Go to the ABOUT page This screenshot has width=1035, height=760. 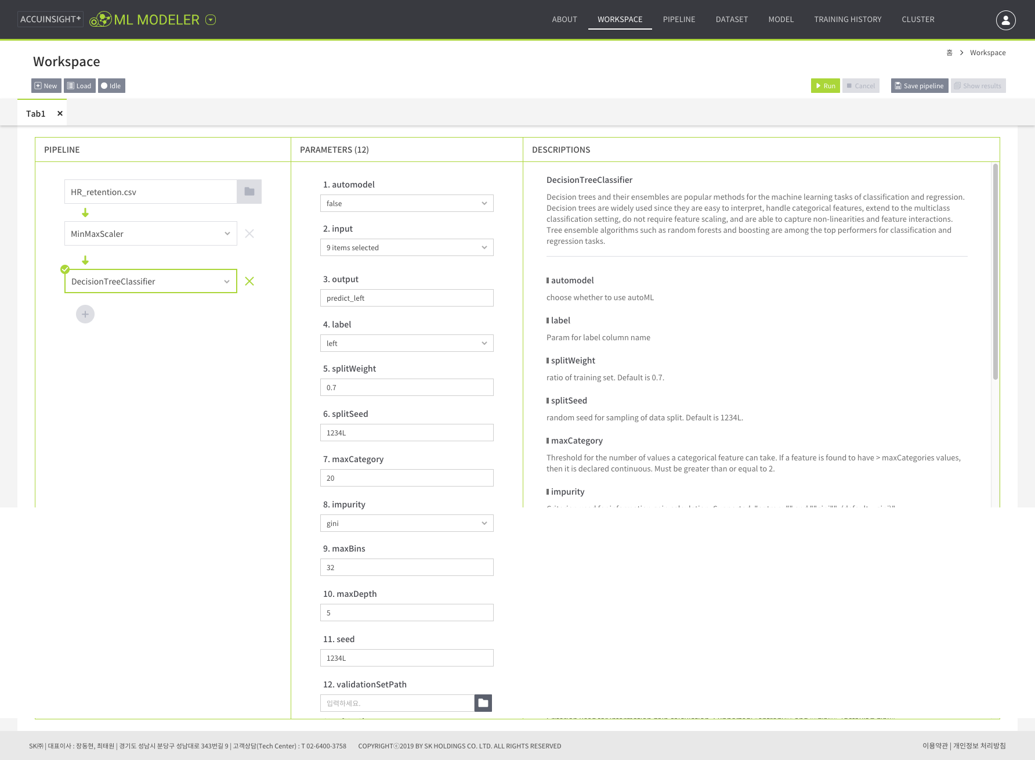coord(564,19)
